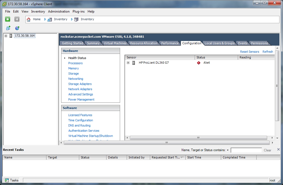Open the Licensed Features link

[80, 115]
